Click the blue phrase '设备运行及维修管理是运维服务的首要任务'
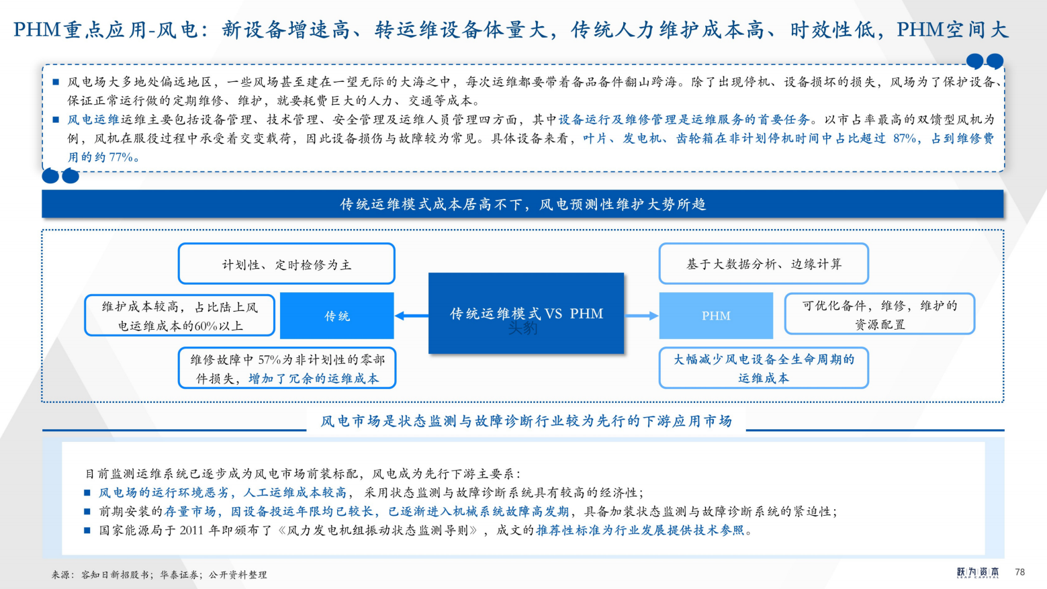1047x589 pixels. 684,120
